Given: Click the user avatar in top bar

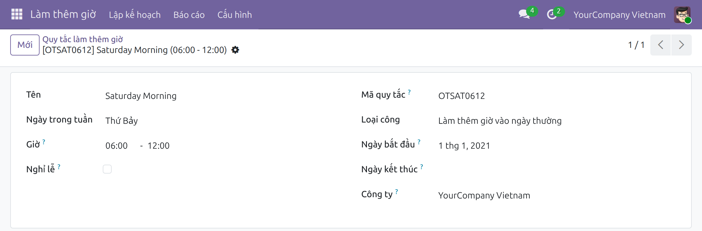Looking at the screenshot, I should pyautogui.click(x=682, y=15).
